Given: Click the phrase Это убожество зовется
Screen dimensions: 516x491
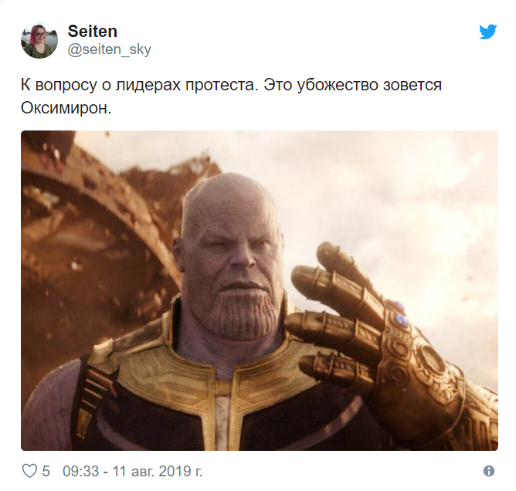Looking at the screenshot, I should pyautogui.click(x=353, y=85).
